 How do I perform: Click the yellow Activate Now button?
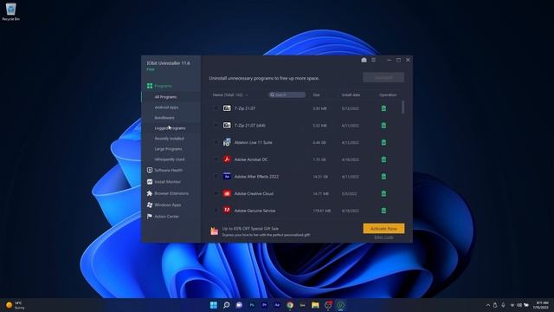[x=383, y=229]
